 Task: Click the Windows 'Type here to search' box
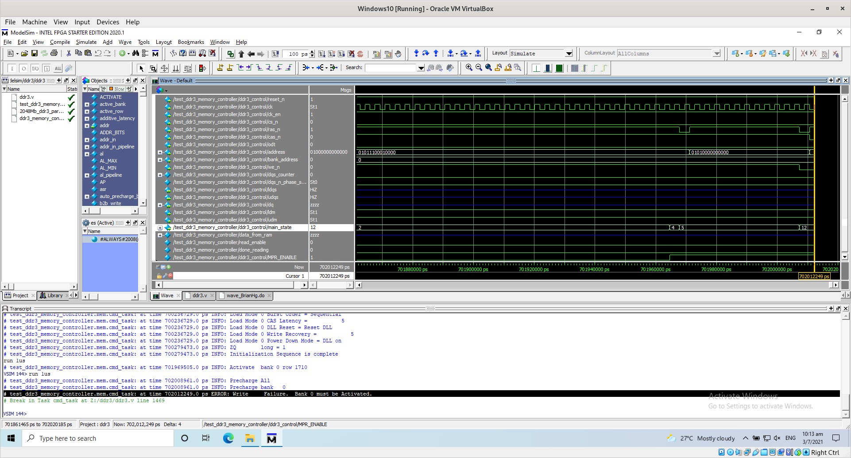click(98, 439)
